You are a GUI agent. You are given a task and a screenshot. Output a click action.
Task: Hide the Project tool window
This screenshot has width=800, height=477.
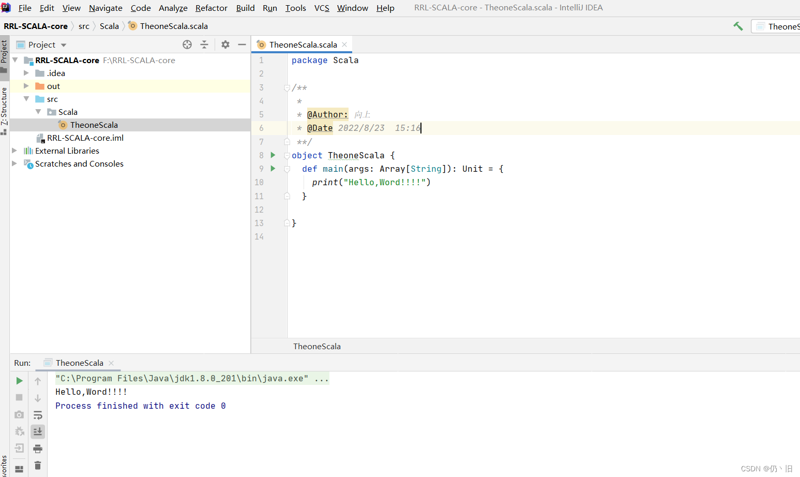[x=241, y=44]
